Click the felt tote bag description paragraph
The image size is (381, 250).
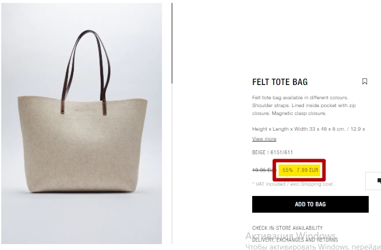coord(304,105)
